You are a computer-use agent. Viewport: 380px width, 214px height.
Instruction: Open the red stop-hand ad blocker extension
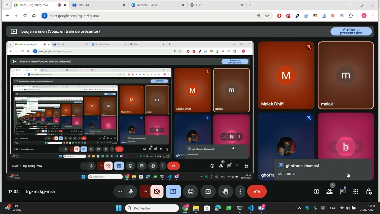tap(279, 16)
